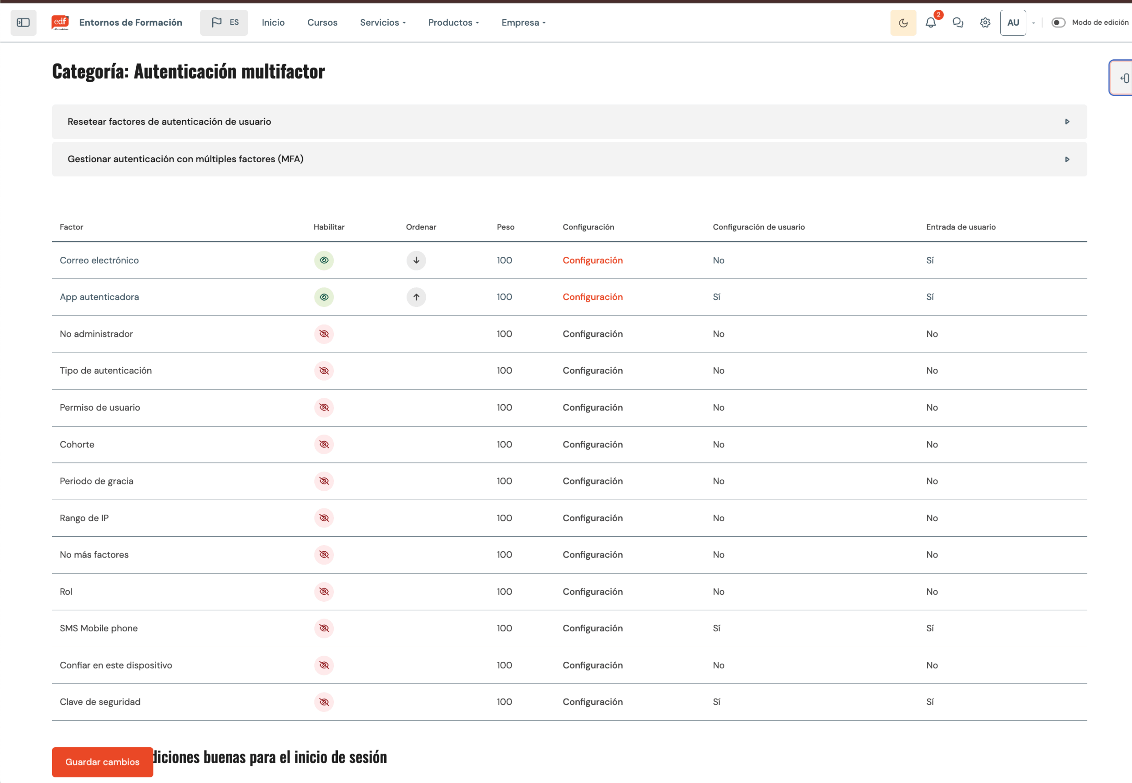Disable the App autenticadora factor
Viewport: 1132px width, 783px height.
click(324, 297)
